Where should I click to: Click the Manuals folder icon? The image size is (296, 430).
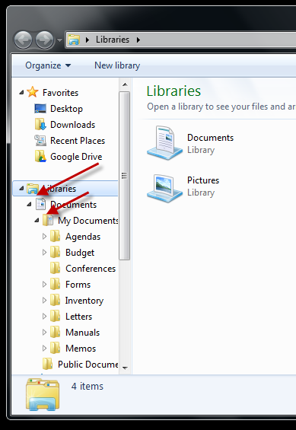55,332
